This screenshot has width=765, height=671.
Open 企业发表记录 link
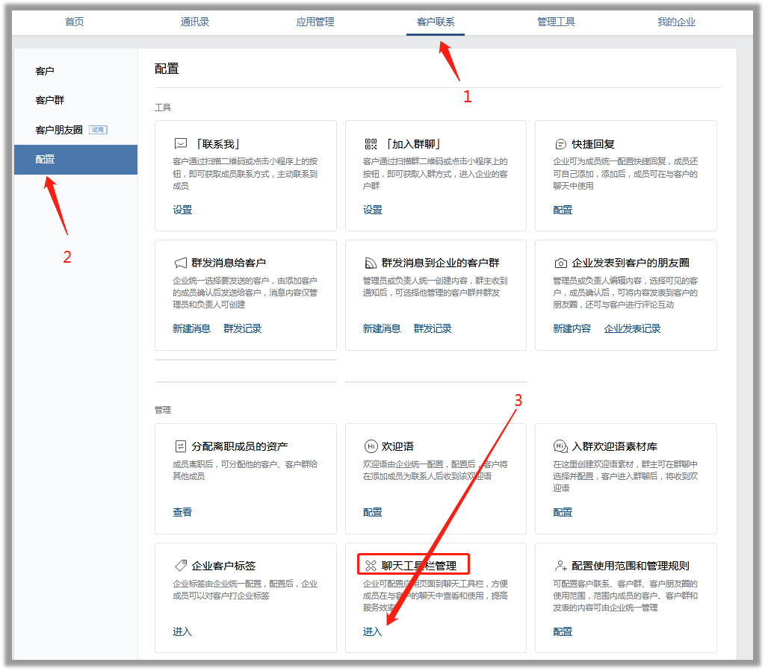pos(632,329)
